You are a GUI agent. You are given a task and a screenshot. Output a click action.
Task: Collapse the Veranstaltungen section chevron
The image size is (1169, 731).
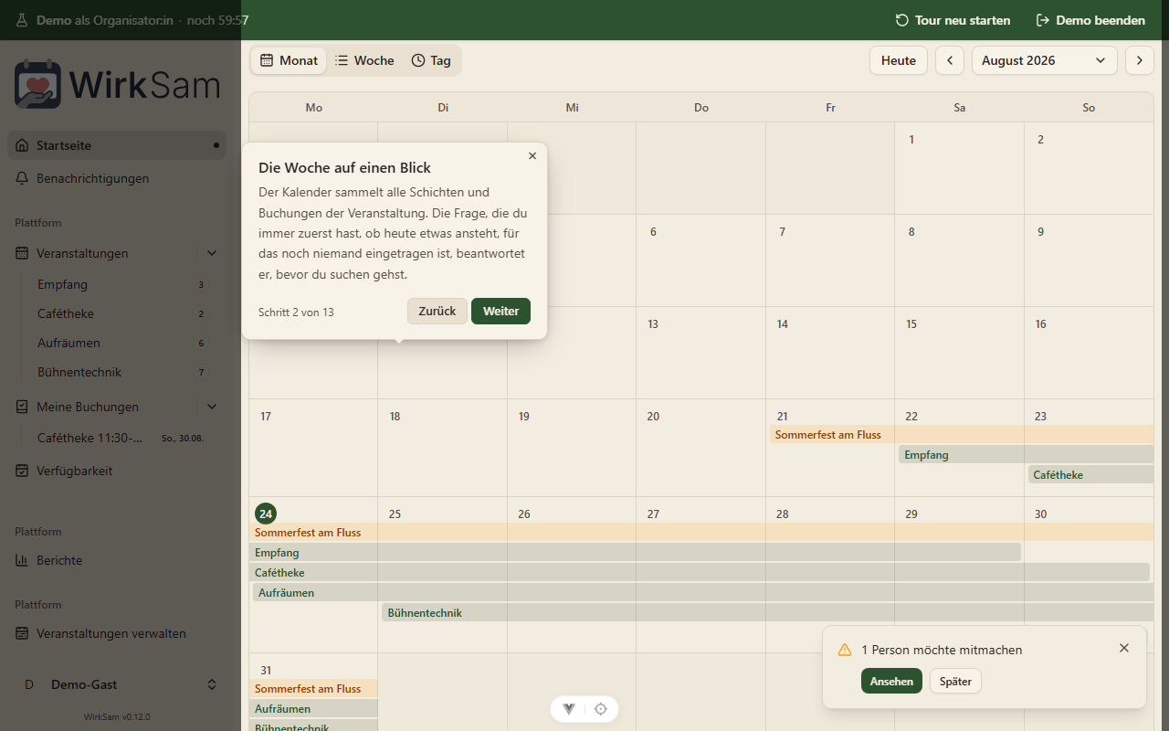(x=212, y=253)
